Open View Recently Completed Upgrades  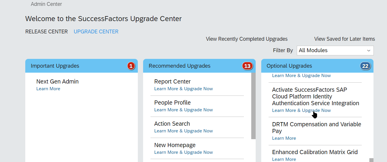[x=247, y=39]
